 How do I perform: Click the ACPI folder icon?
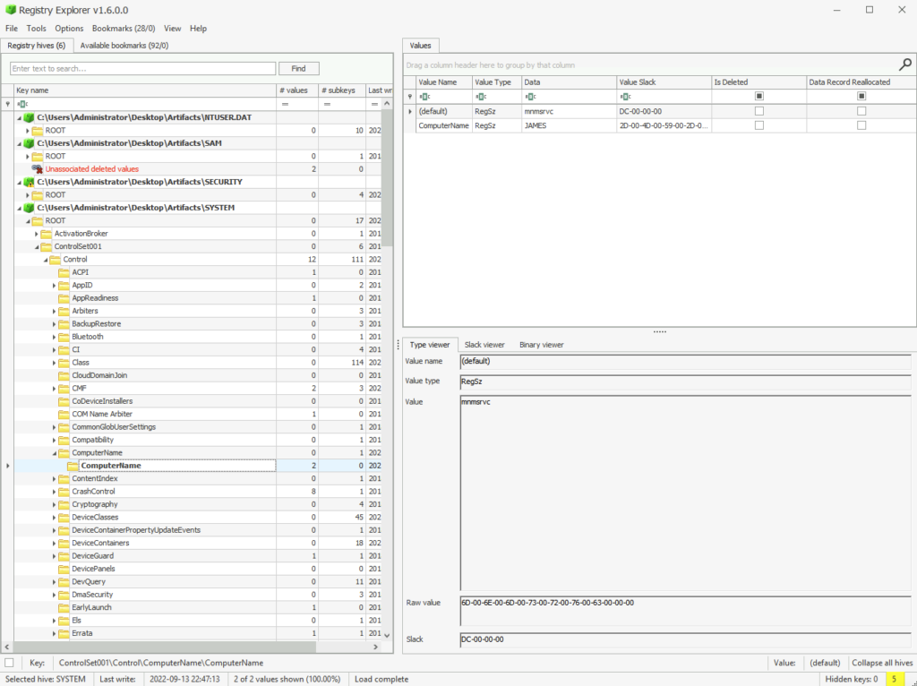pos(64,272)
